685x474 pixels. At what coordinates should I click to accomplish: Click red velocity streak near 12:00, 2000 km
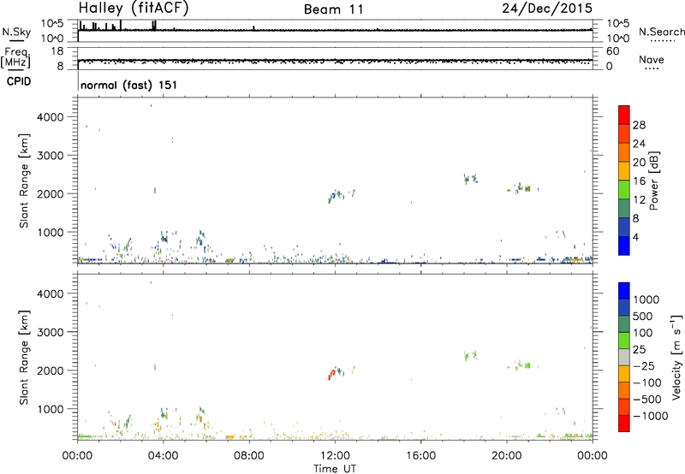tap(331, 374)
